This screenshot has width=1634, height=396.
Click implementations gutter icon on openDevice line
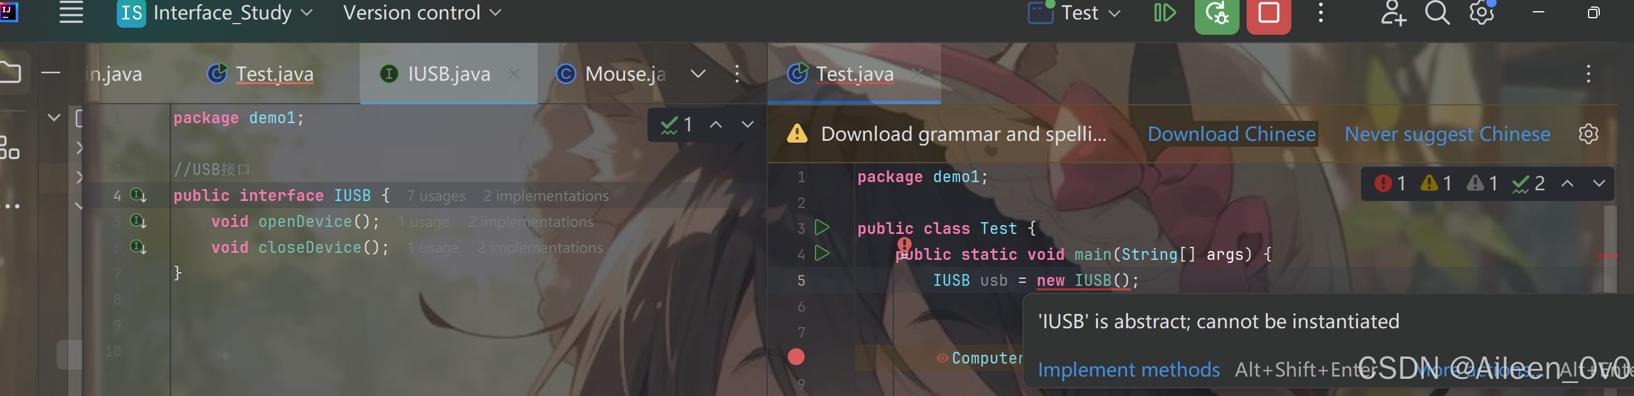point(139,221)
